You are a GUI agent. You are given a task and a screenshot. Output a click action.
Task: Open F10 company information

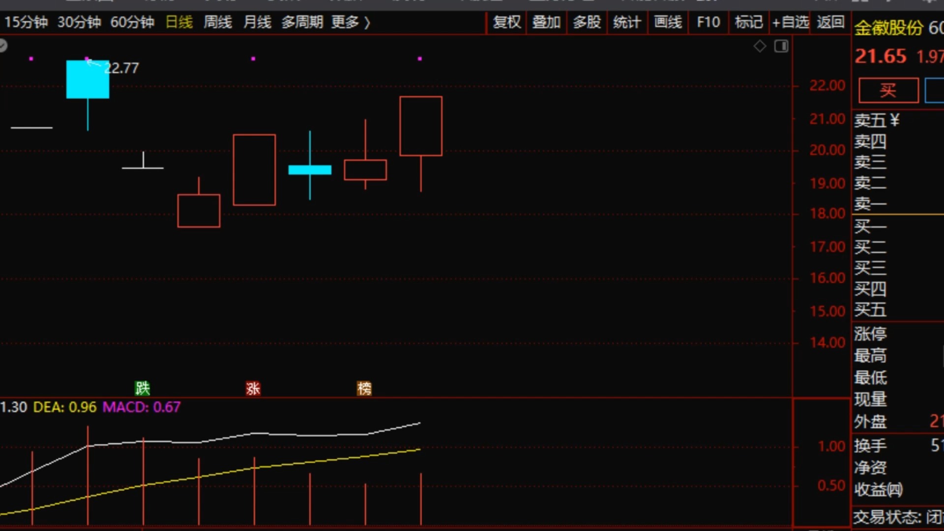click(708, 22)
